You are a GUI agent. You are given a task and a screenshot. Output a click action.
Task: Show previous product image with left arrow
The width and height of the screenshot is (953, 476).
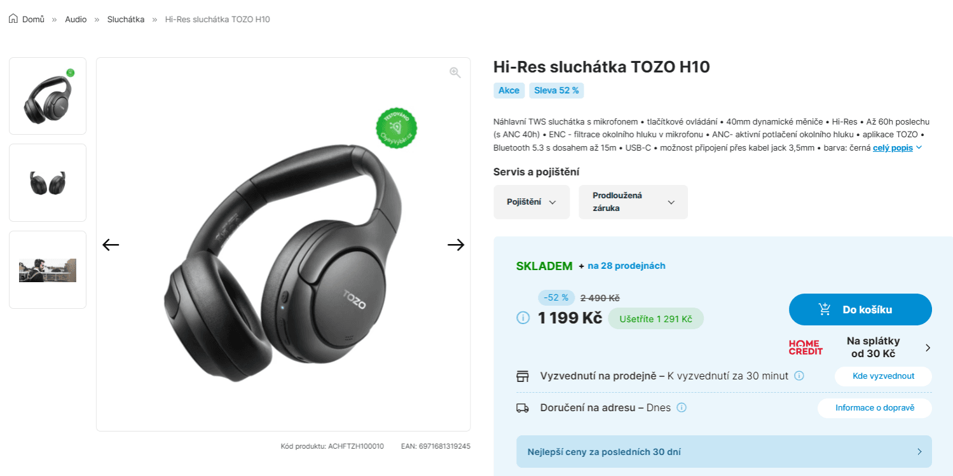111,245
